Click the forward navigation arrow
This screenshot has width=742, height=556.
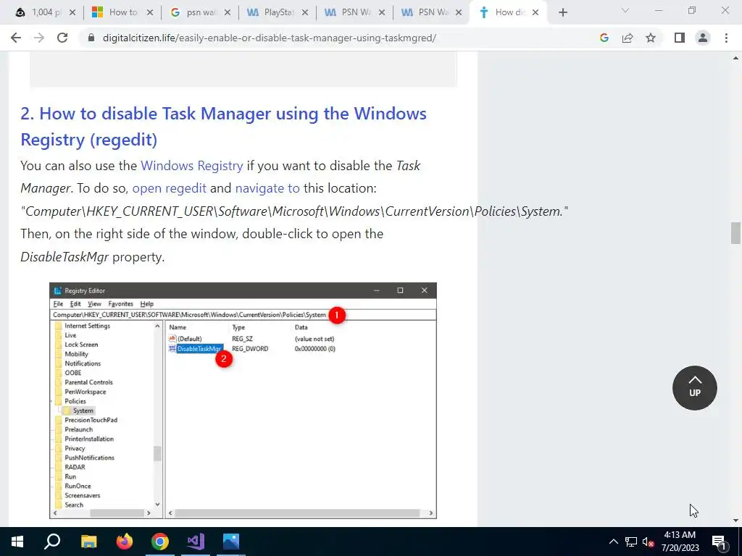coord(39,38)
